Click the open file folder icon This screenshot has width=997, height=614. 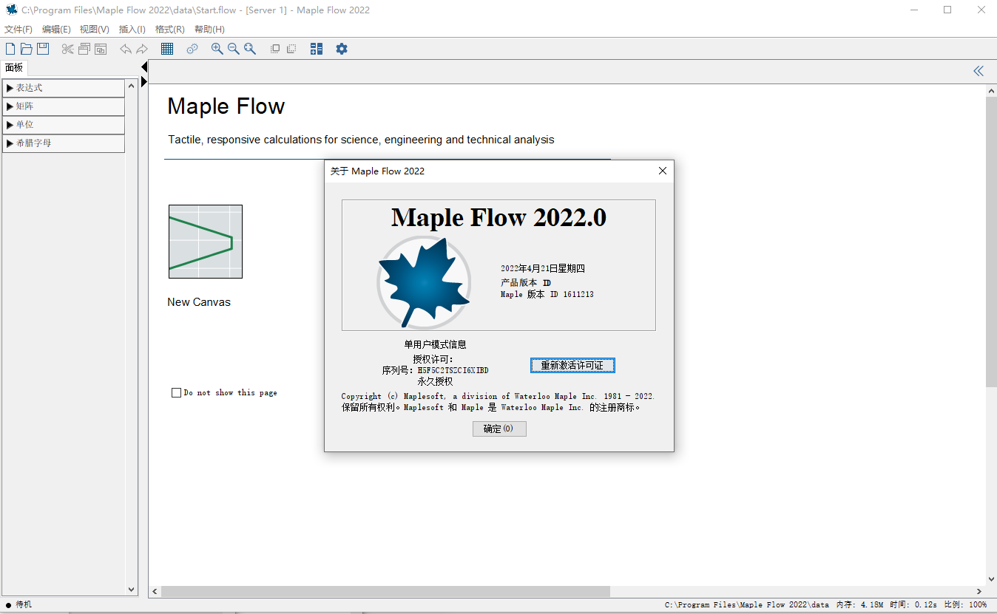coord(27,49)
